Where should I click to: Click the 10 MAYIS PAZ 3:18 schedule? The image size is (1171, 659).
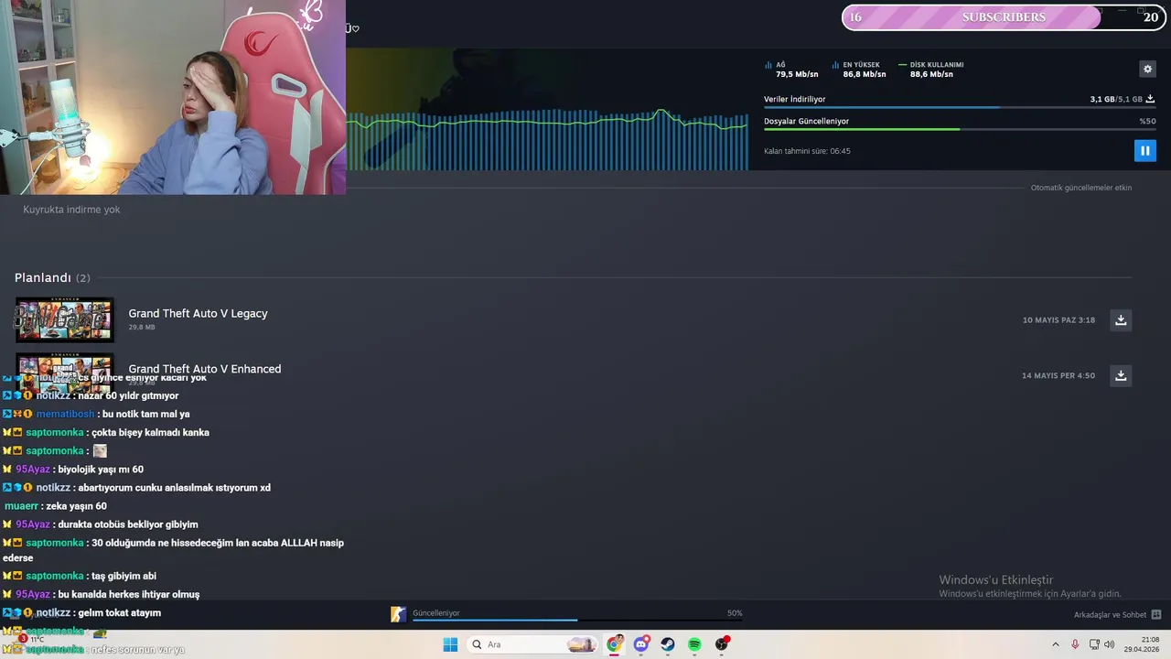1058,319
